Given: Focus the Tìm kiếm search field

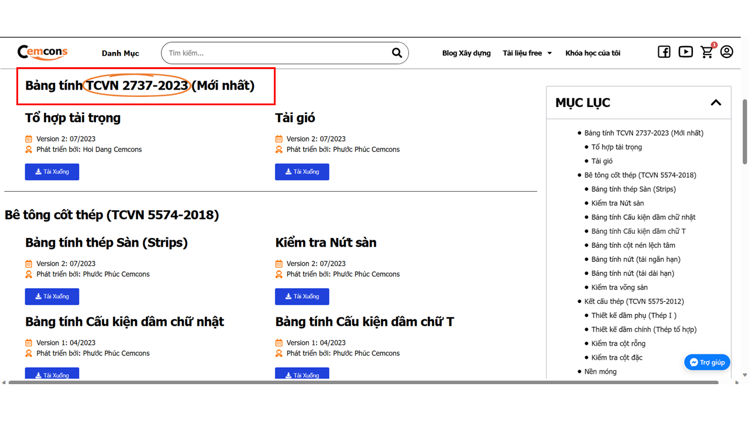Looking at the screenshot, I should tap(275, 53).
